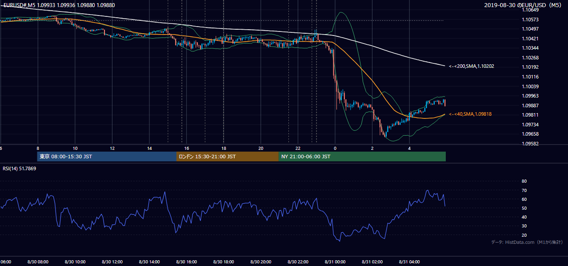The image size is (568, 266).
Task: Click hour tick 22 on candlestick chart axis
Action: [298, 149]
